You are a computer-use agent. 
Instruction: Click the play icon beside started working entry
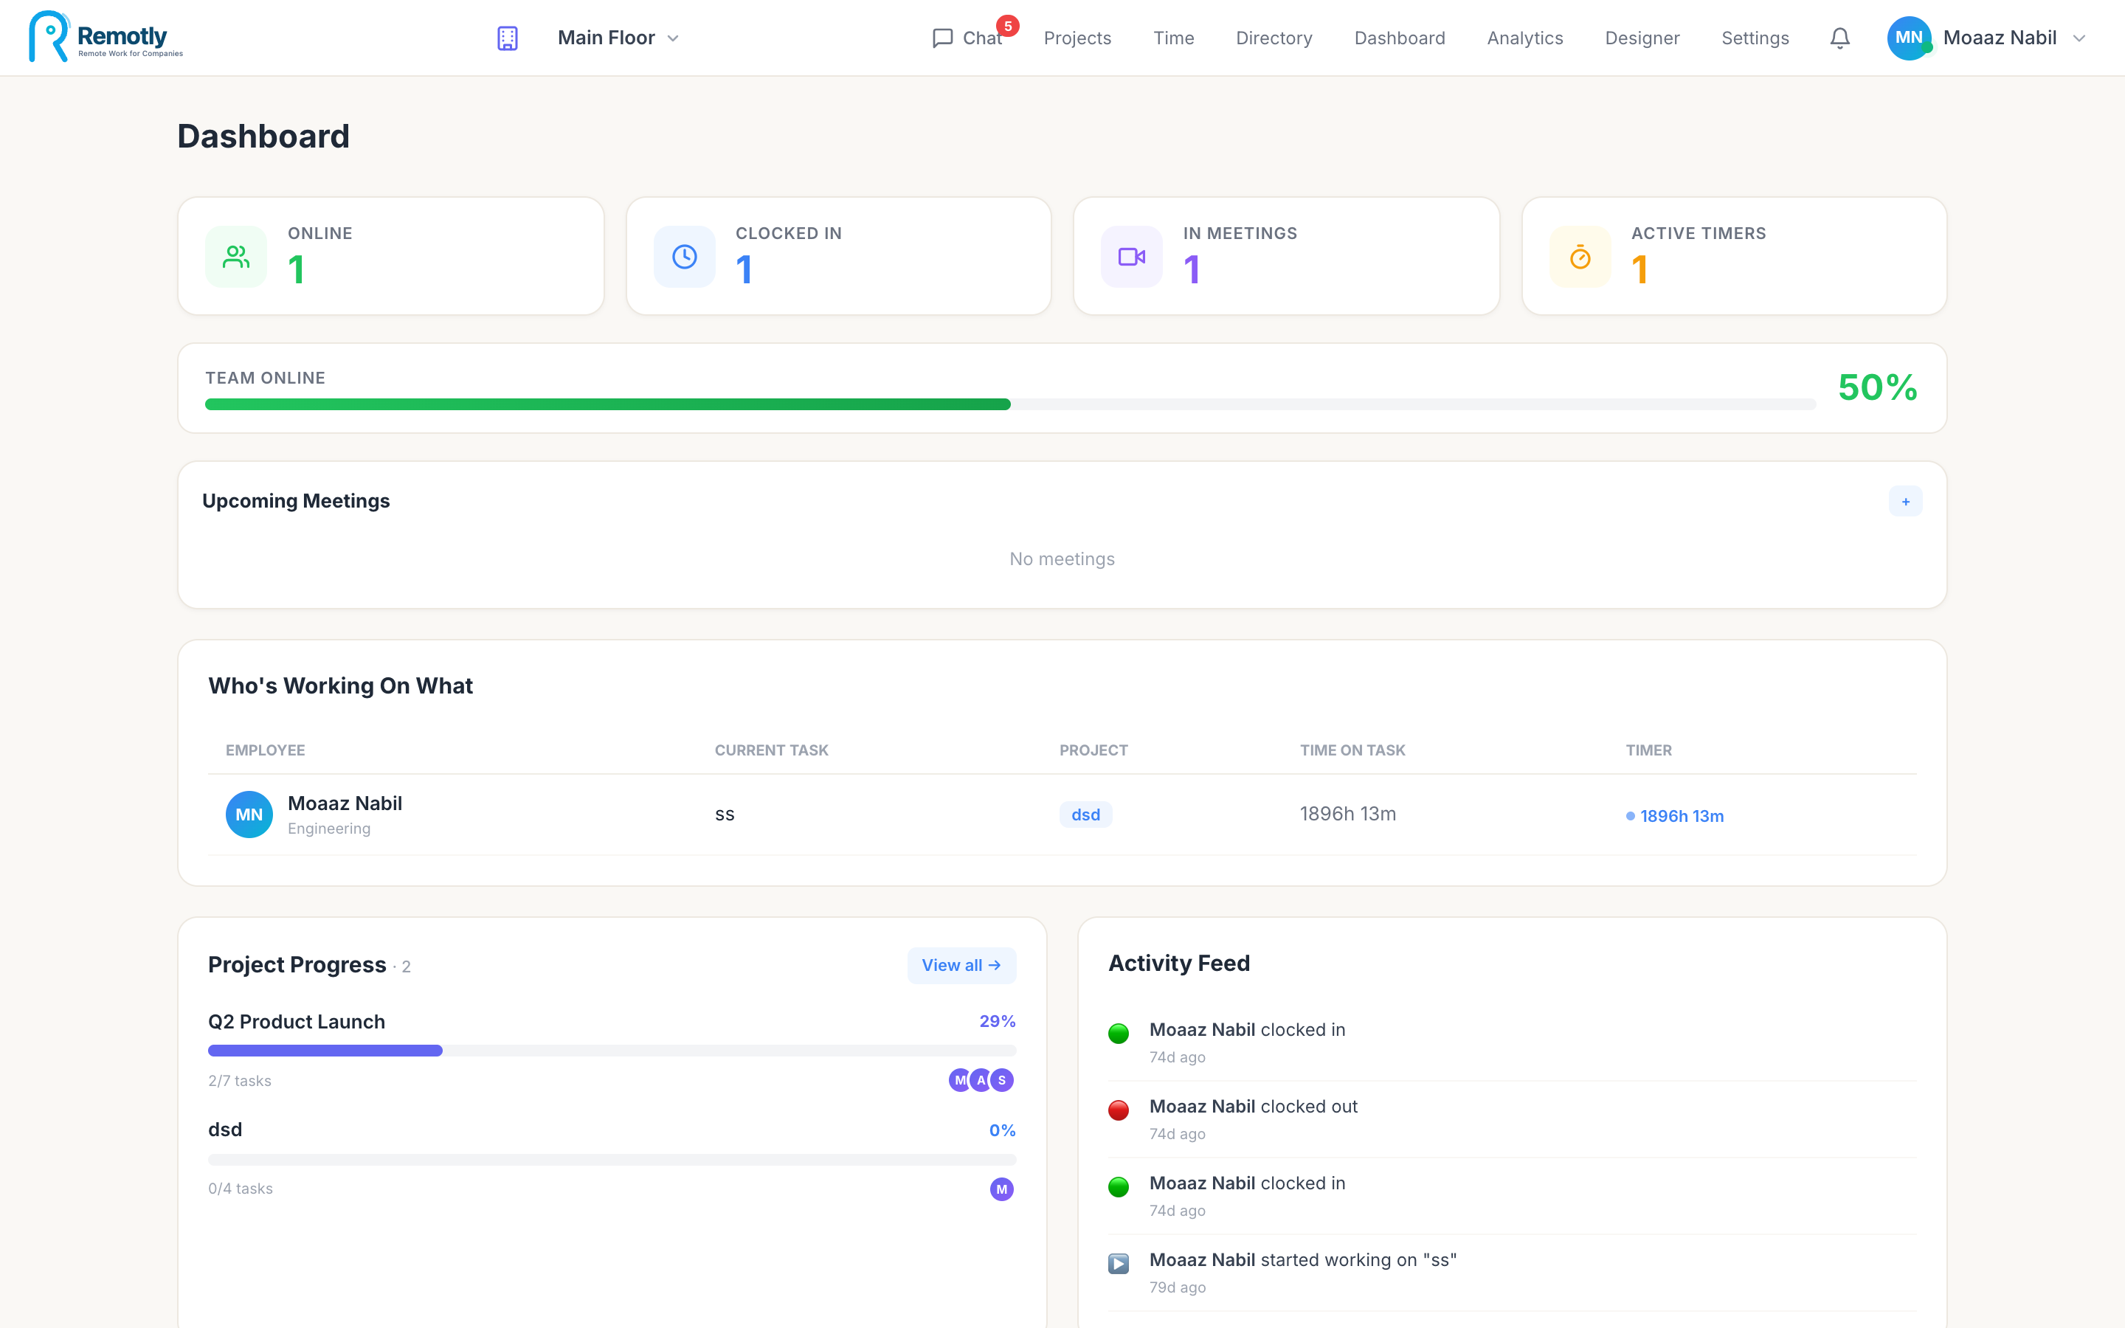1118,1264
